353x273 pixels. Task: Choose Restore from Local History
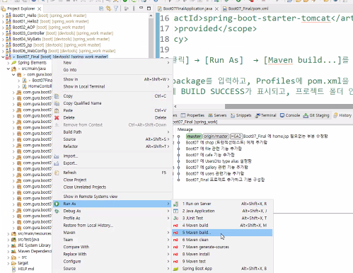pyautogui.click(x=112, y=226)
